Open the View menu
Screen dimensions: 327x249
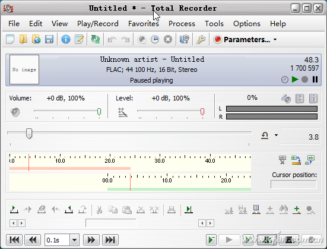pos(60,24)
